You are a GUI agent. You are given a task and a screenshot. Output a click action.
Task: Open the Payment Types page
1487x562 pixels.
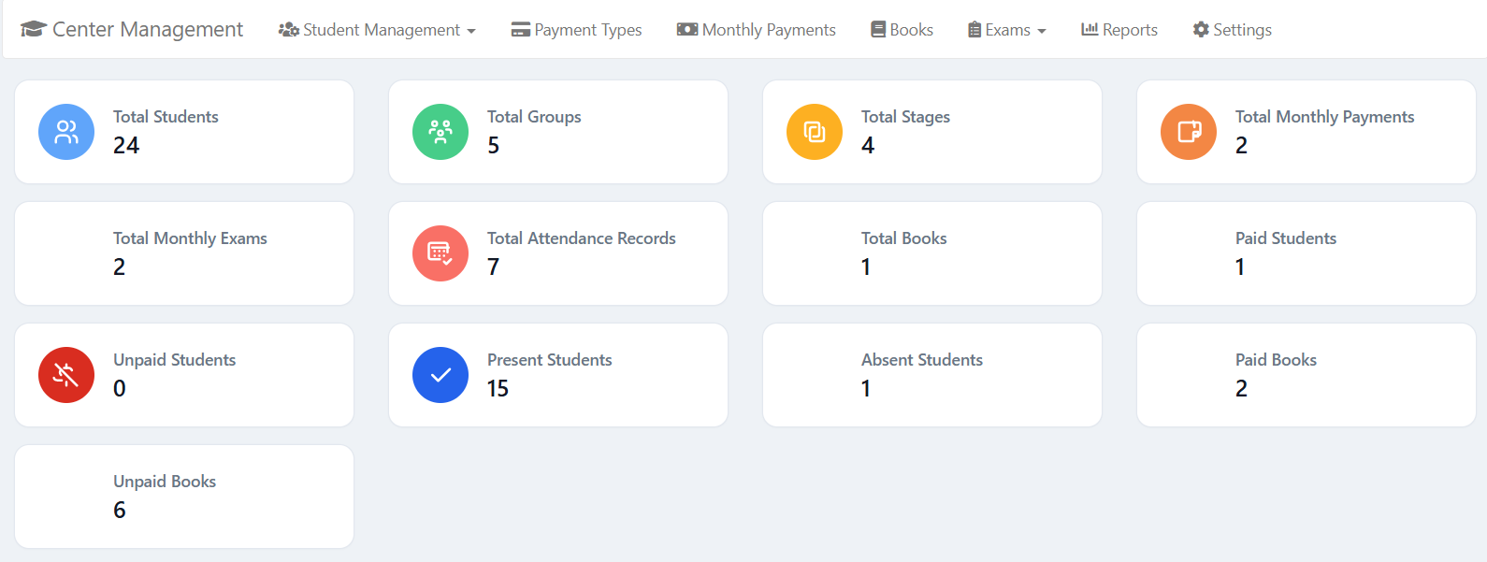tap(576, 30)
